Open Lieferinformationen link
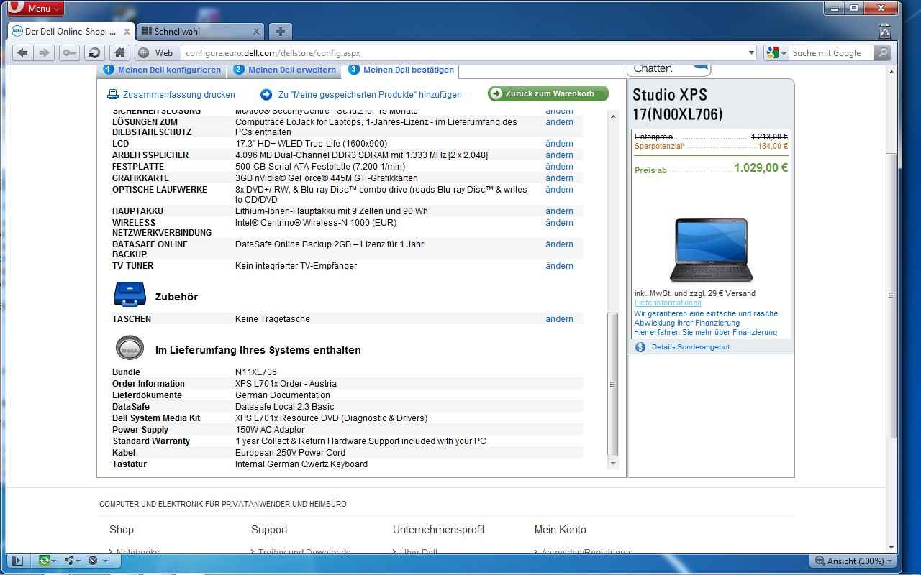Viewport: 921px width, 575px height. click(x=668, y=303)
